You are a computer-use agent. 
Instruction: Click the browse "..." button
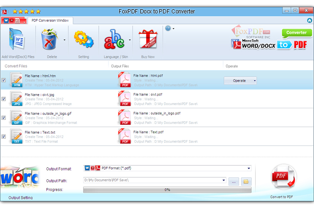point(234,182)
